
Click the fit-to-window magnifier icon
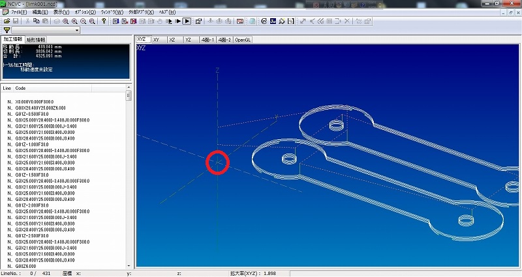65,21
